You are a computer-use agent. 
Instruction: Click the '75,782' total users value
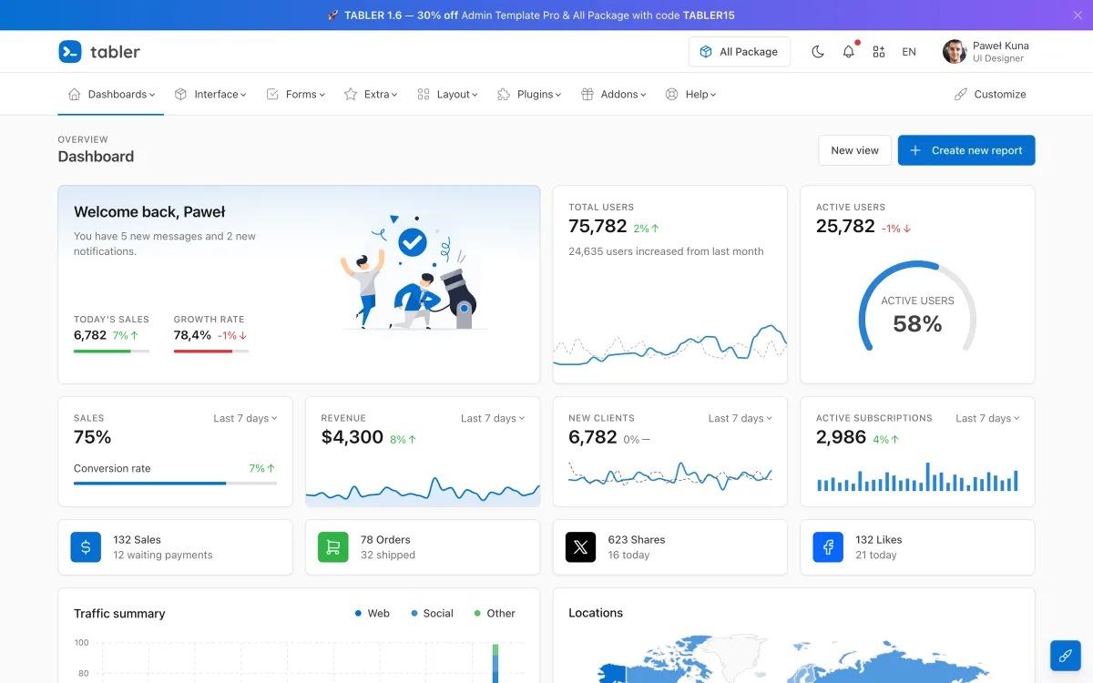[598, 227]
